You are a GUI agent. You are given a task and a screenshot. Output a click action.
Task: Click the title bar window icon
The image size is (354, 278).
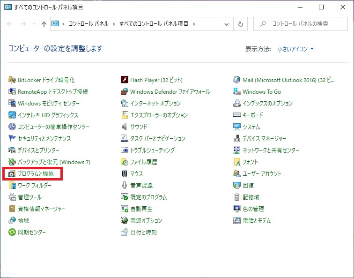[x=7, y=7]
